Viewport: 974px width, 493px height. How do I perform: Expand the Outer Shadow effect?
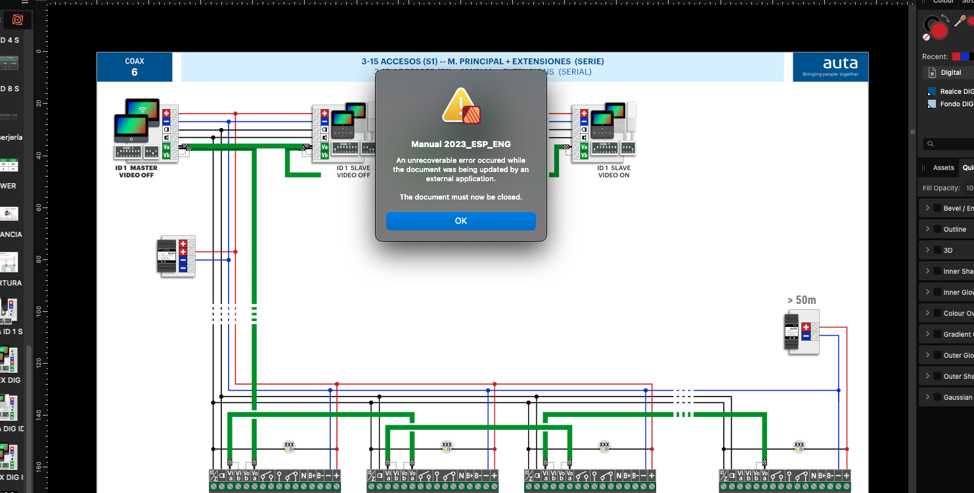pos(927,376)
